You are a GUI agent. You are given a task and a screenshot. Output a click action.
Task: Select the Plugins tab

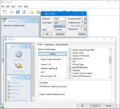click(40, 44)
